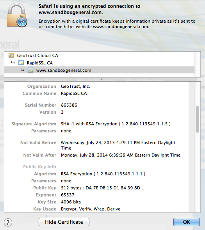Click the Public Key Info section header
Viewport: 205px width, 230px height.
(39, 167)
